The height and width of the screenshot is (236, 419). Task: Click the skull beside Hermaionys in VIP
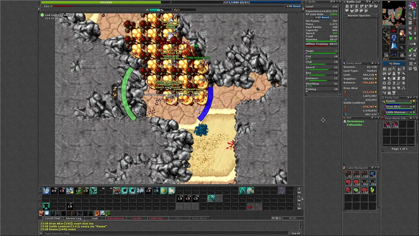pos(345,121)
